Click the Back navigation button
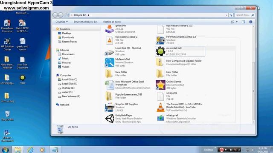273x153 pixels. (55, 15)
